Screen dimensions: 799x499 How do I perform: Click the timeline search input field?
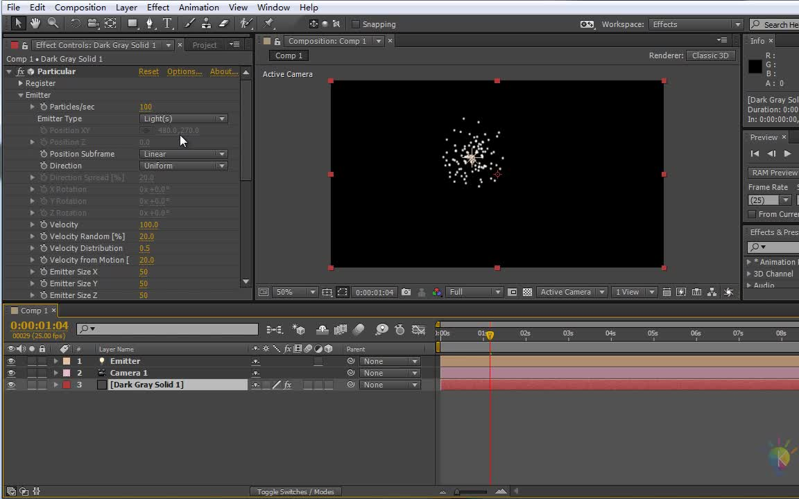(x=173, y=329)
